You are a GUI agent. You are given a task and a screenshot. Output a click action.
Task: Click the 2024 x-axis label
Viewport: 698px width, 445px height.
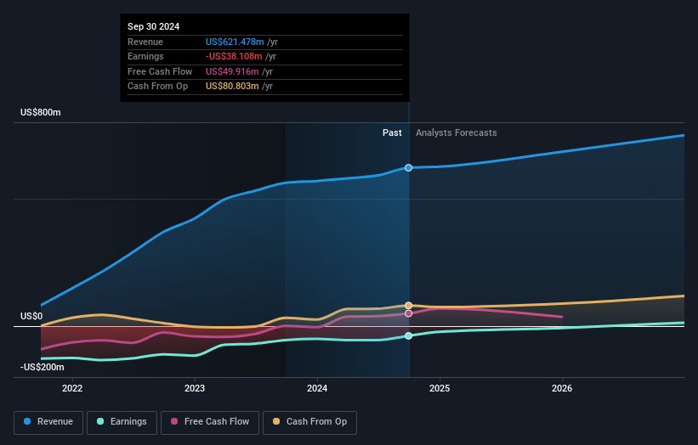click(317, 388)
